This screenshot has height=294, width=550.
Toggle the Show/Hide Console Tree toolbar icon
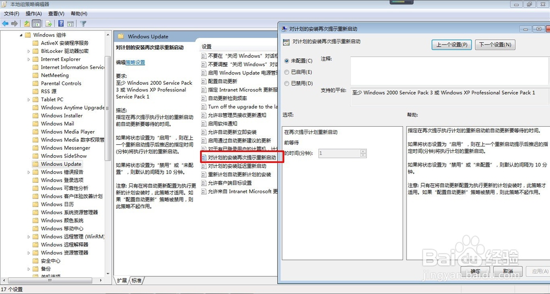point(36,24)
